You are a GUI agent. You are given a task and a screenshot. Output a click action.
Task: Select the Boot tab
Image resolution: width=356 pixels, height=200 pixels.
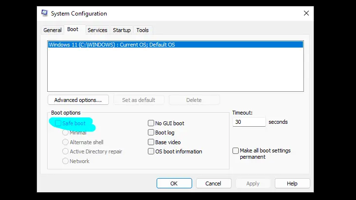(x=72, y=30)
